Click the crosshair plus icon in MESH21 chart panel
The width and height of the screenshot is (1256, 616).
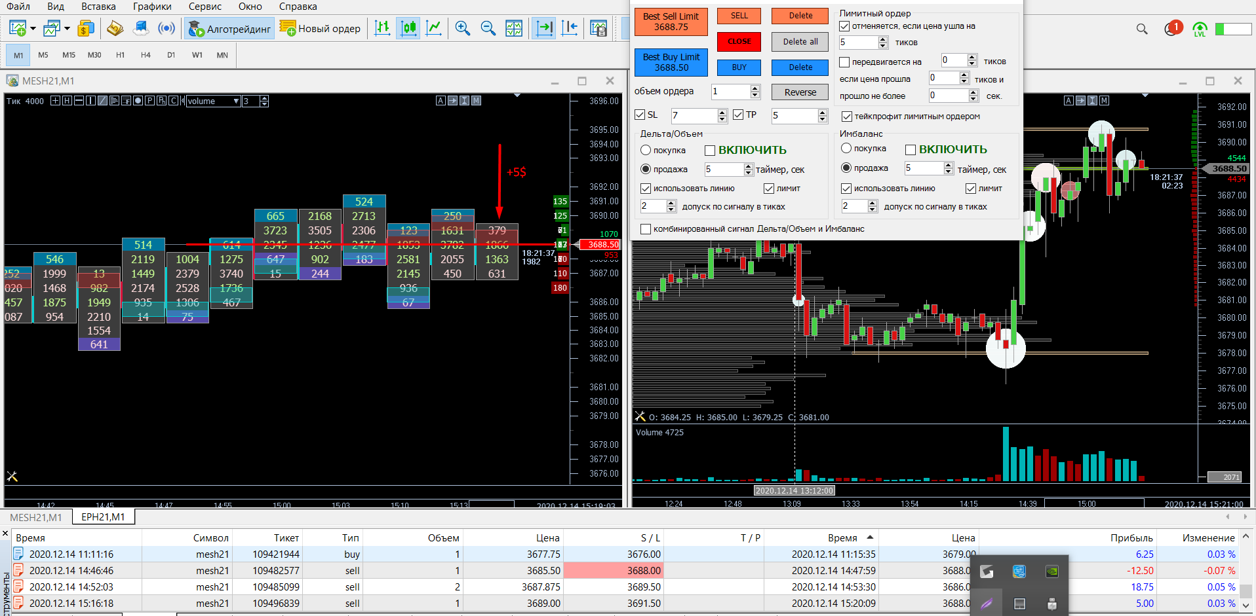(x=55, y=101)
